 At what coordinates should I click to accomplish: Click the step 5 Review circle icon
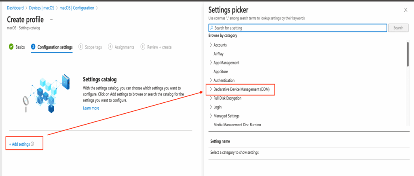143,47
